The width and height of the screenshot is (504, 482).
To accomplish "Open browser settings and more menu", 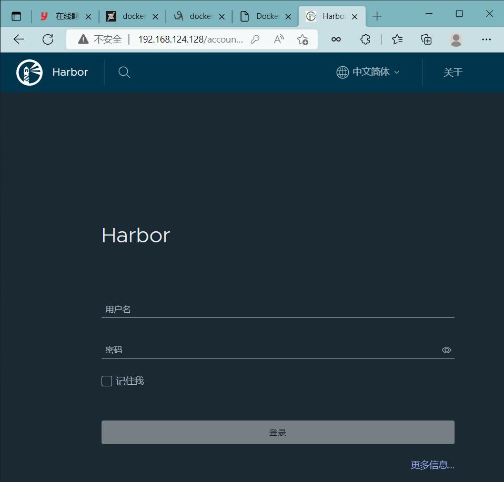I will 486,39.
